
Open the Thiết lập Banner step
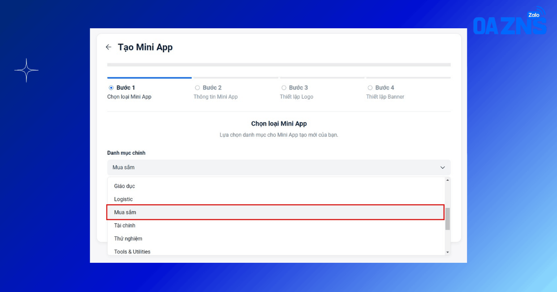(385, 97)
